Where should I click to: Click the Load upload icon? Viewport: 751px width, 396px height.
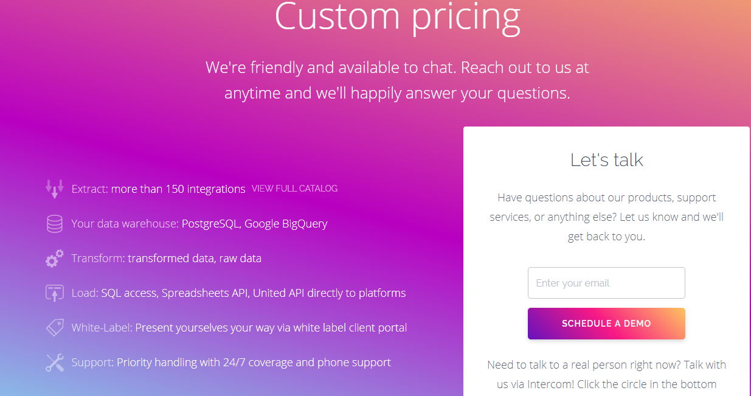[55, 293]
